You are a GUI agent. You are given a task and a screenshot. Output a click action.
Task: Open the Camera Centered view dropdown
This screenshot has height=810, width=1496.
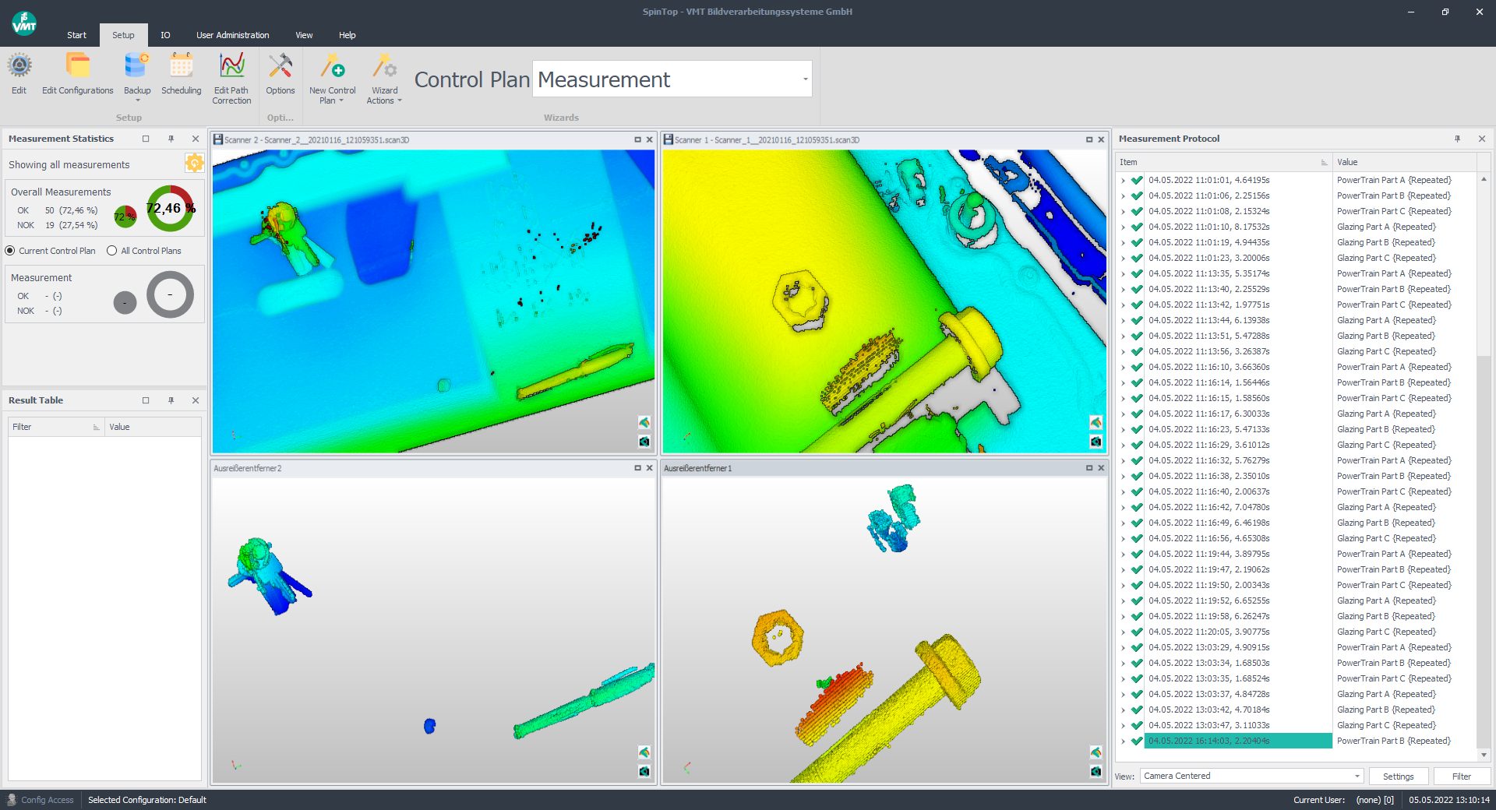coord(1354,776)
